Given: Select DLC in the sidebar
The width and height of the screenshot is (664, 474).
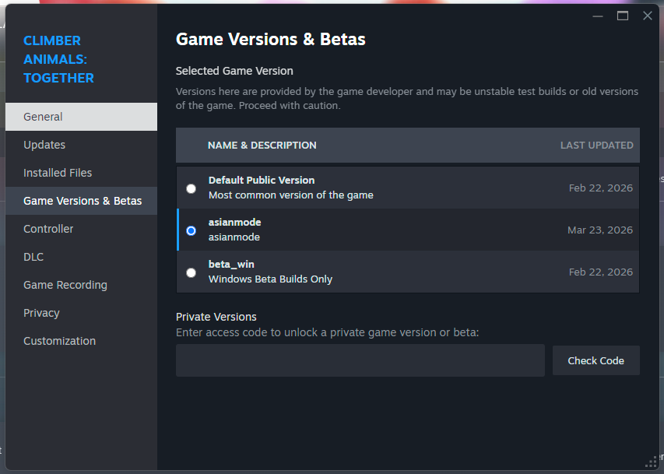Looking at the screenshot, I should 33,257.
